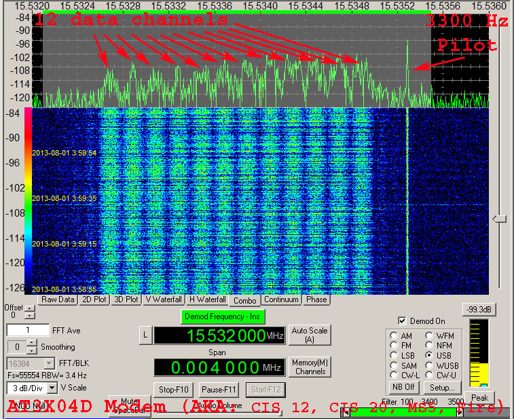514x419 pixels.
Task: Select the CW-L demodulation mode
Action: 394,375
